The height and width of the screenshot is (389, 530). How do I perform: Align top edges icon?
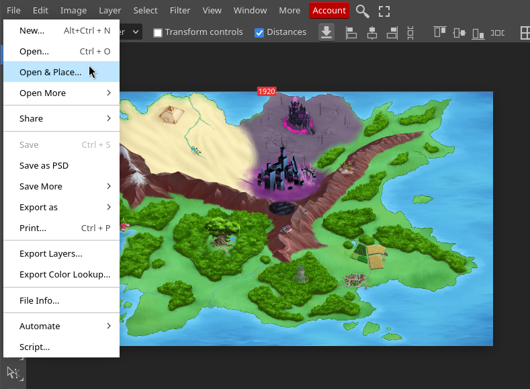440,32
